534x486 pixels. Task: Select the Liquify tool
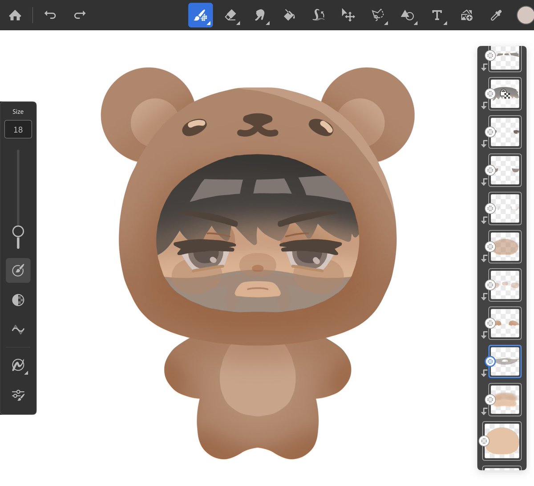319,15
